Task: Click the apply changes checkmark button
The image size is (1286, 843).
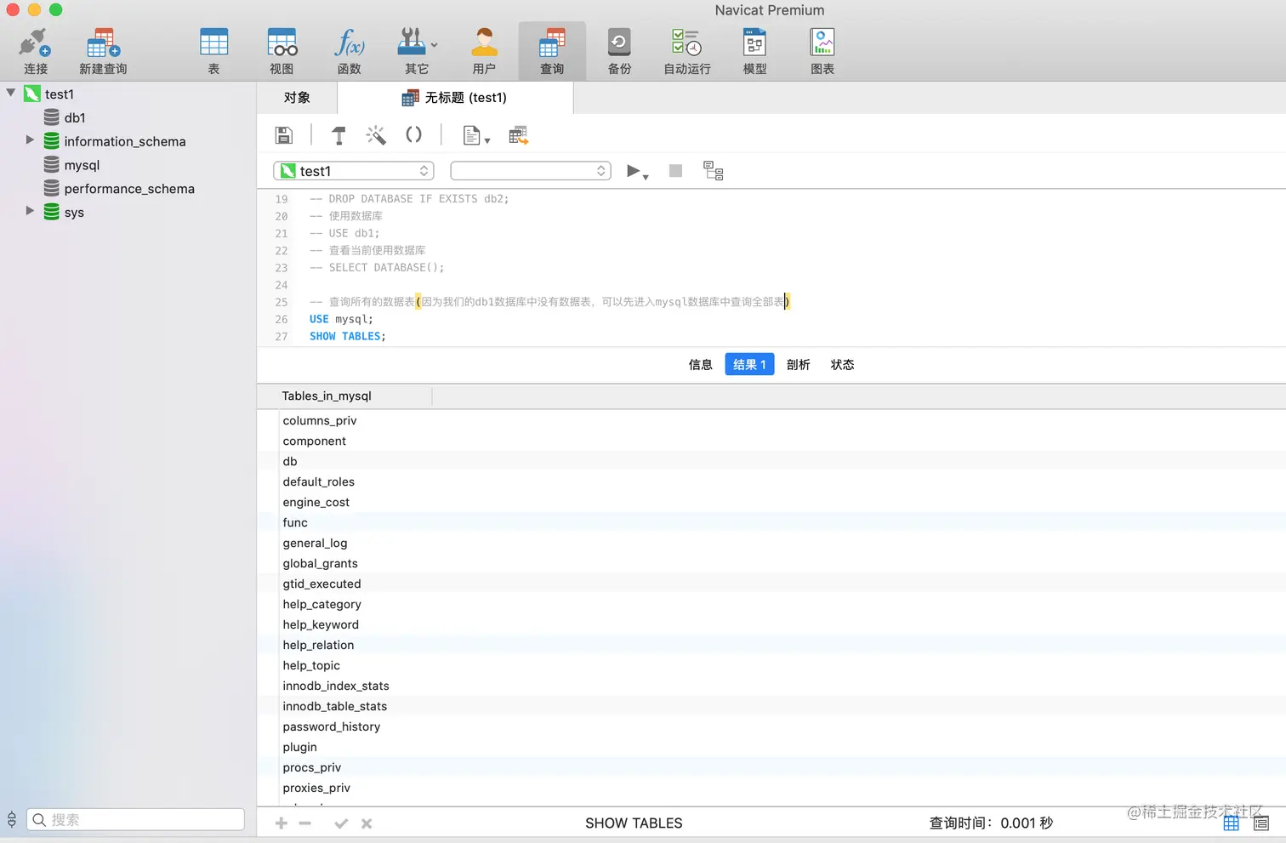Action: pyautogui.click(x=341, y=823)
